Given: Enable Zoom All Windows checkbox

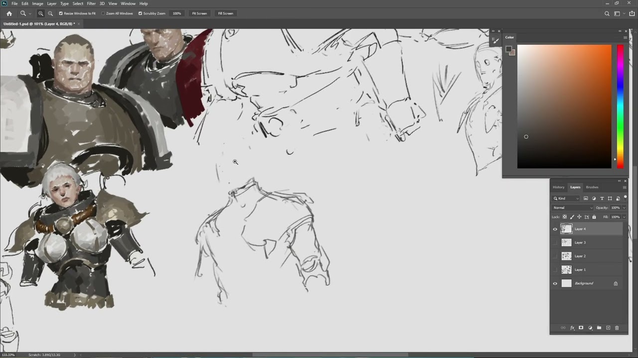Looking at the screenshot, I should point(103,13).
